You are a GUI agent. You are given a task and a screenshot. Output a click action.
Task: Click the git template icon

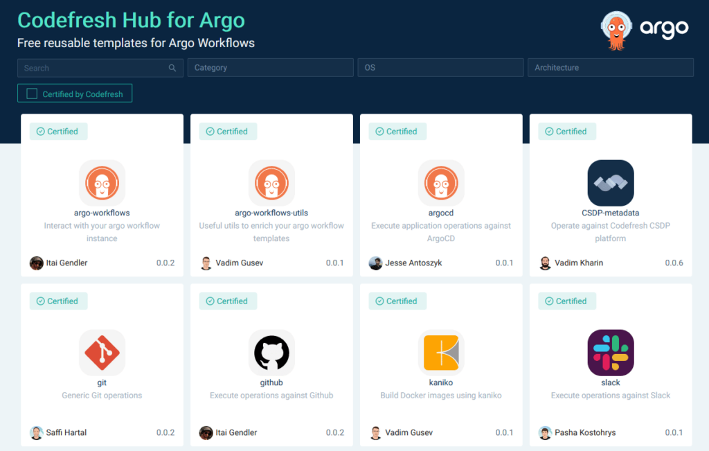[102, 353]
